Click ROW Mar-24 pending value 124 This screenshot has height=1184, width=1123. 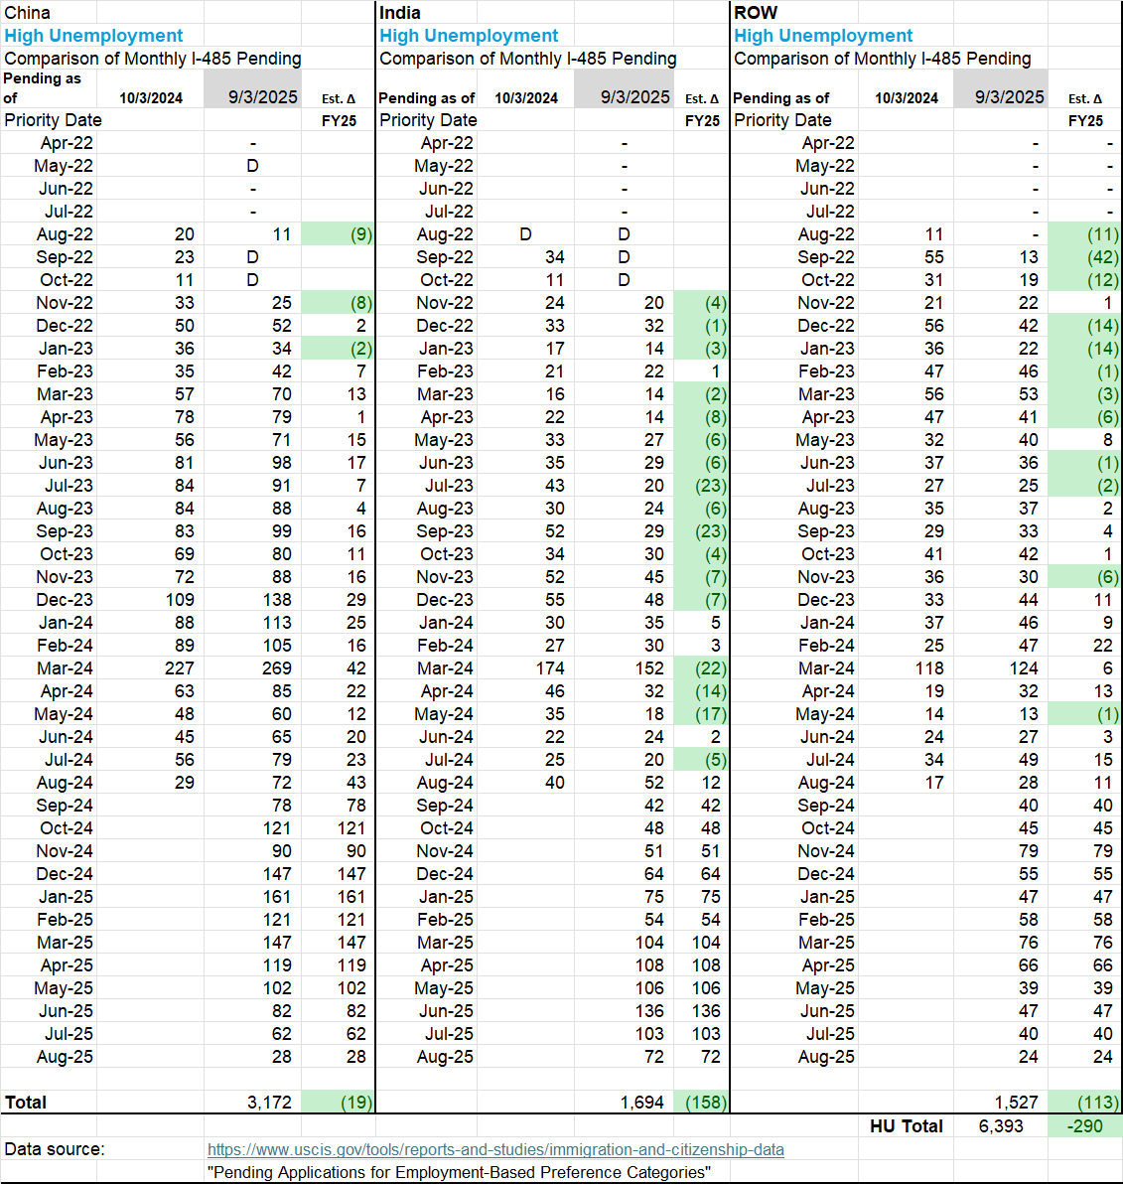pos(1023,668)
